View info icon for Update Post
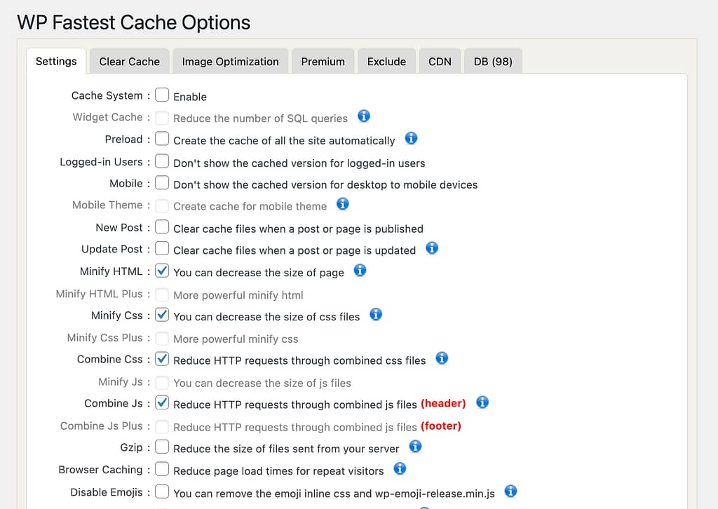 pos(432,249)
